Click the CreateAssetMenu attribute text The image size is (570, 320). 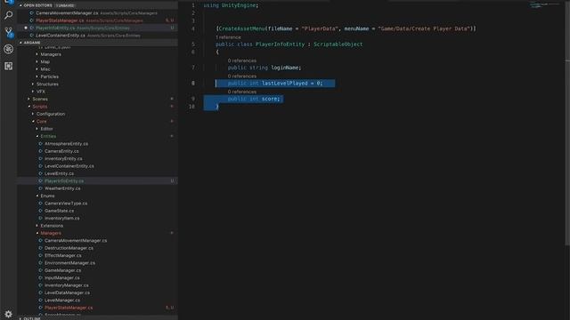241,28
